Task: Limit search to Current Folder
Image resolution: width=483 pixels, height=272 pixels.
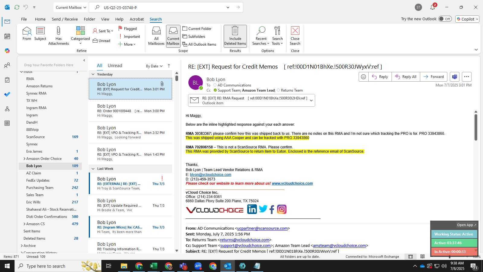Action: (197, 29)
